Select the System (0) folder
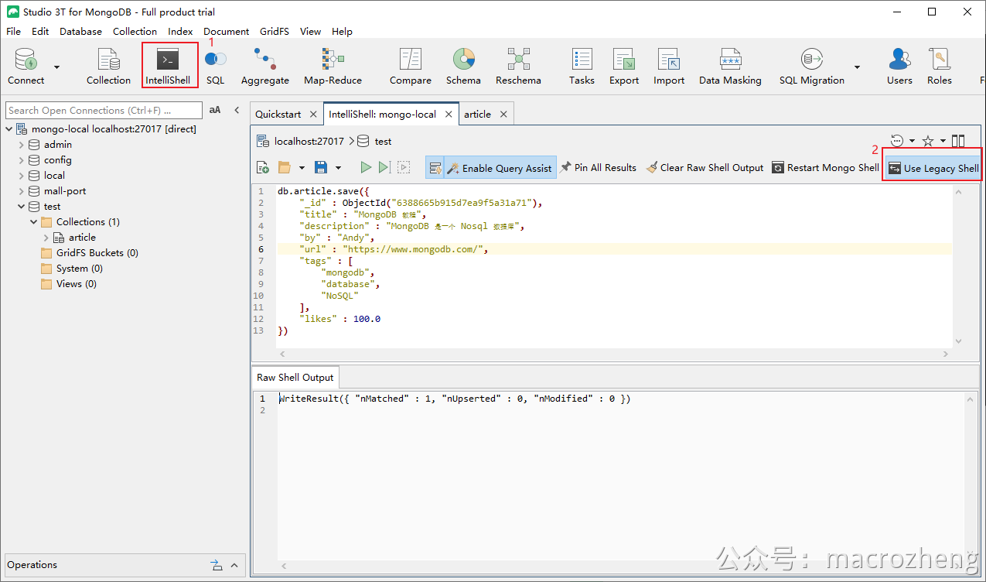This screenshot has width=986, height=582. (79, 269)
